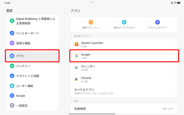Open the デフォルトのアプリ label
The width and height of the screenshot is (184, 115).
[x=158, y=28]
